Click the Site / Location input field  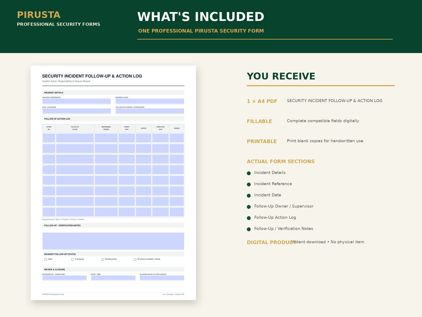tap(77, 111)
